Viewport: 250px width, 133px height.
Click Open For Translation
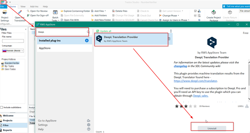point(20,16)
